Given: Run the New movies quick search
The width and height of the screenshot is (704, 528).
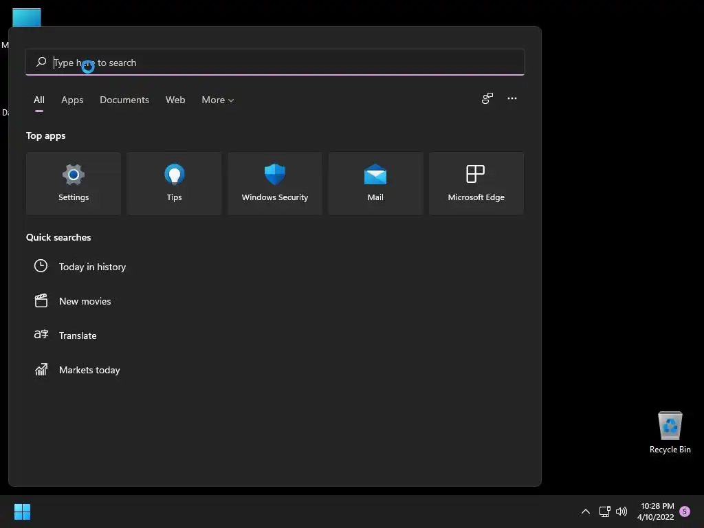Looking at the screenshot, I should coord(85,301).
